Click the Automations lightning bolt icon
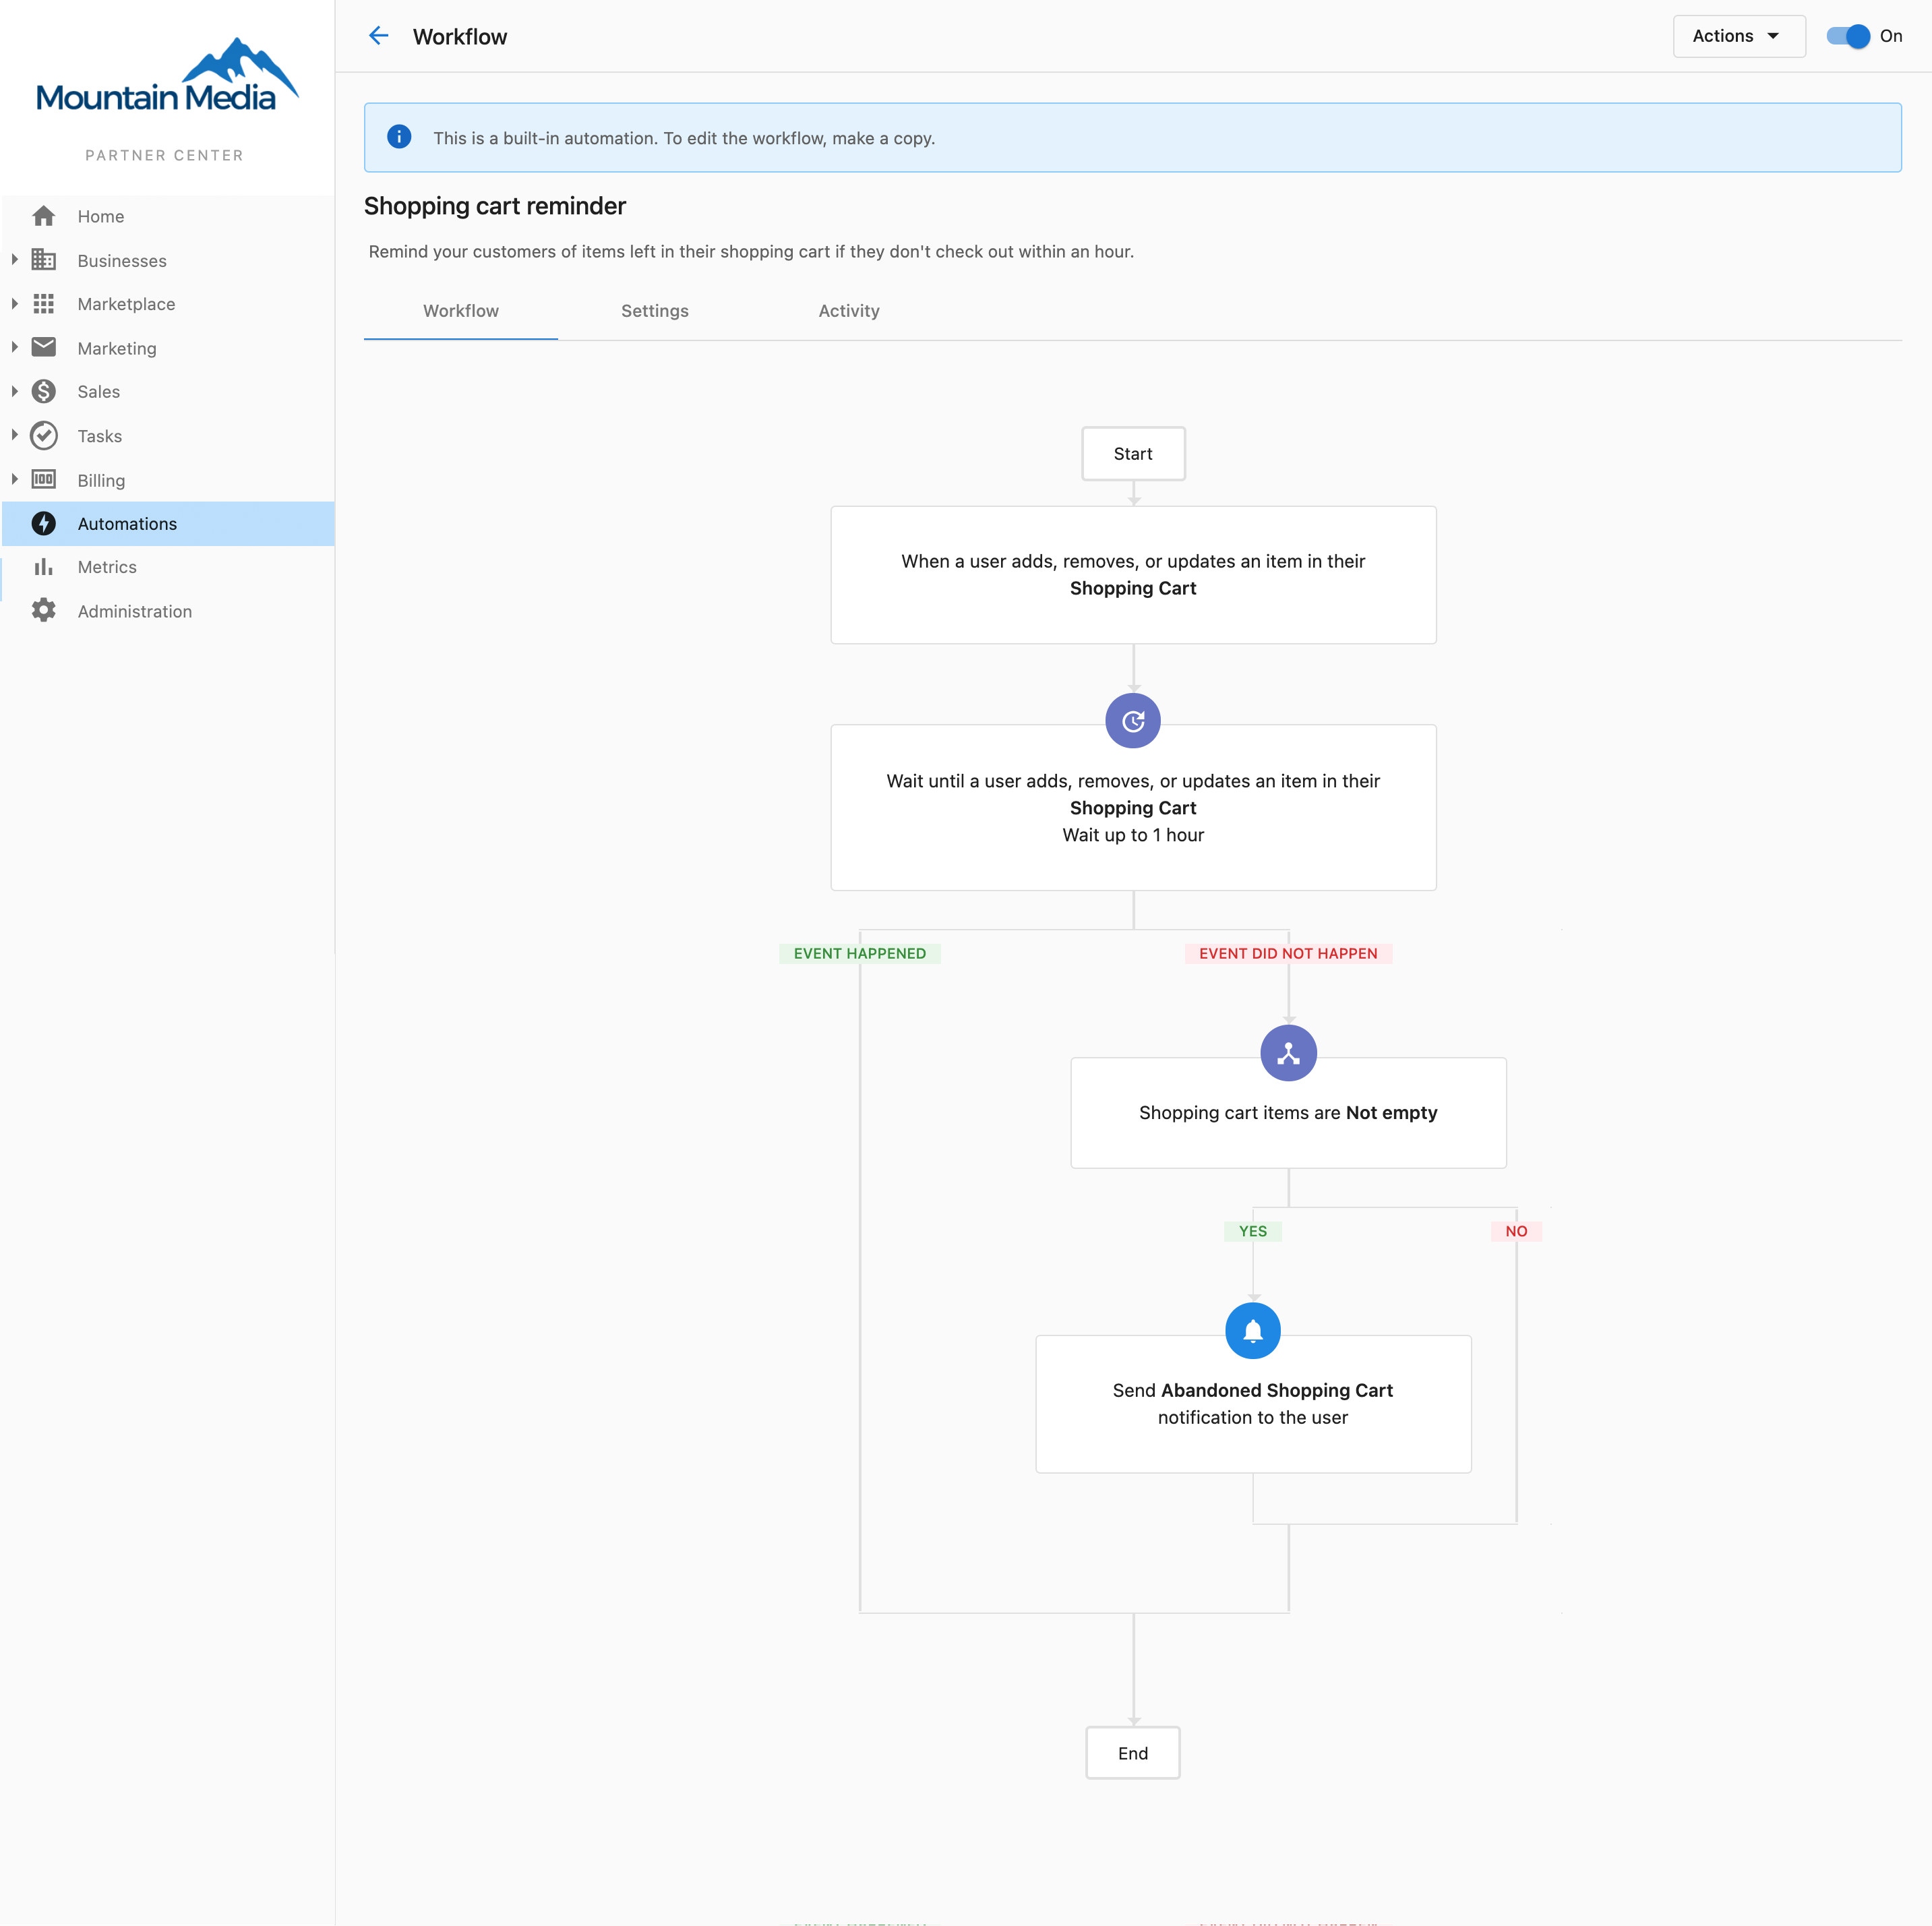 coord(43,523)
